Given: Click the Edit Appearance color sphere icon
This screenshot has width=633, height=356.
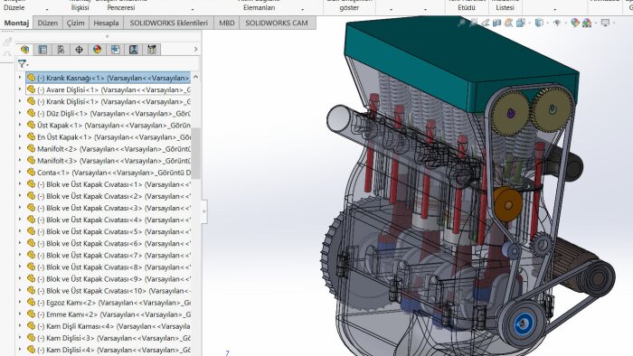Looking at the screenshot, I should [575, 23].
